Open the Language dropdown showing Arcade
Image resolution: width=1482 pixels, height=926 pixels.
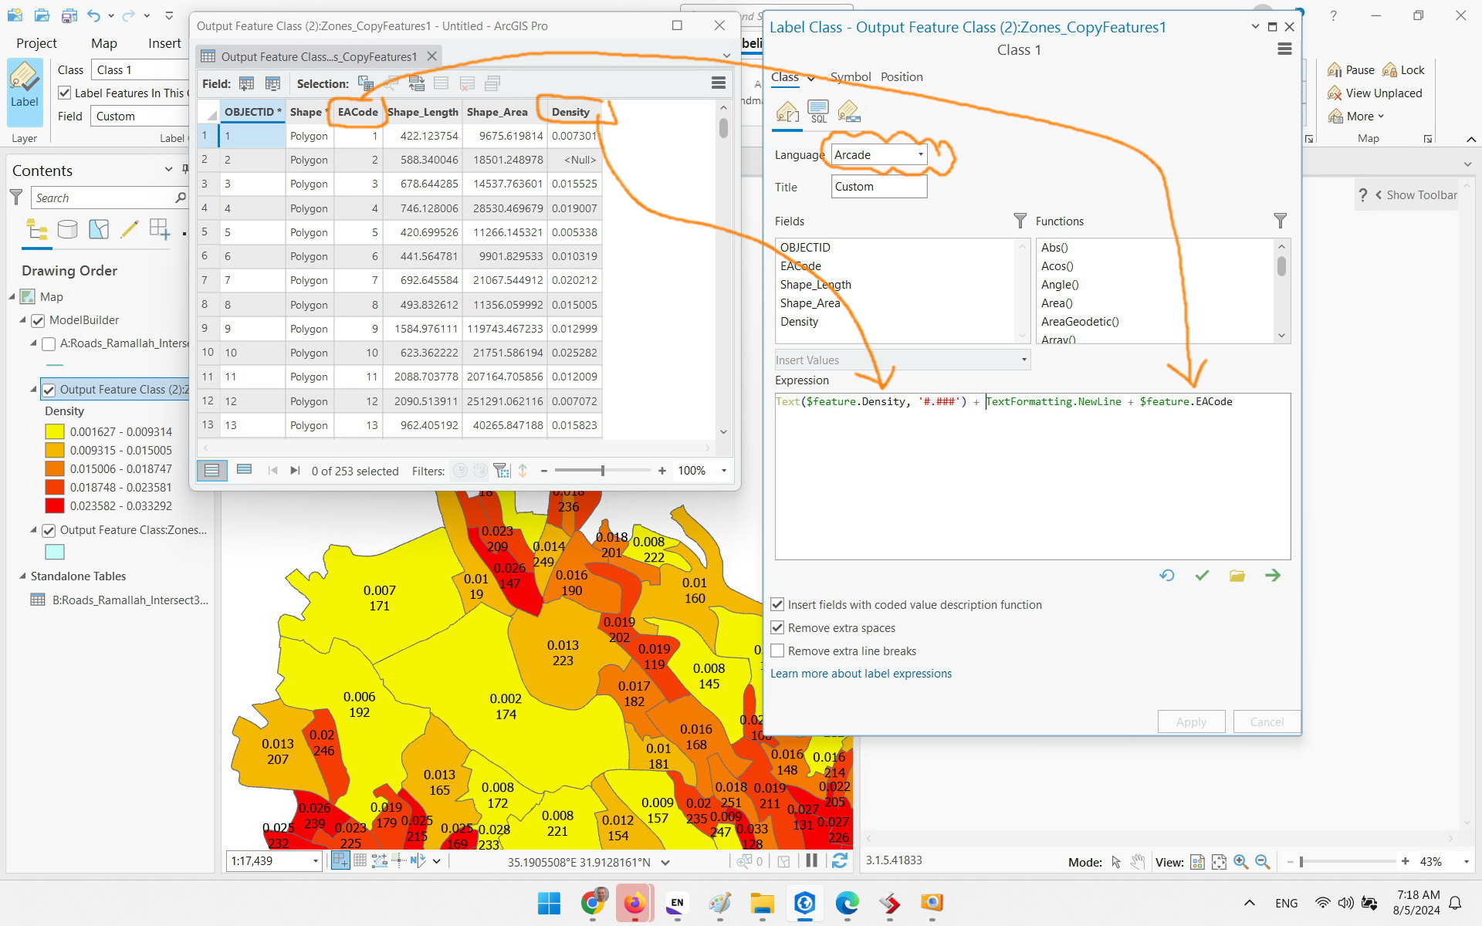click(919, 154)
